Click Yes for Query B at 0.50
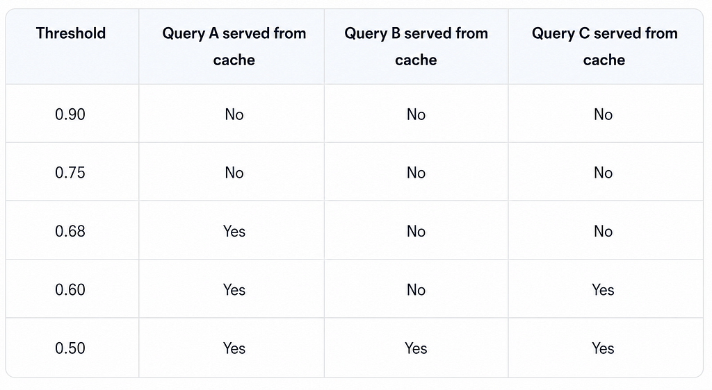712x390 pixels. coord(416,348)
